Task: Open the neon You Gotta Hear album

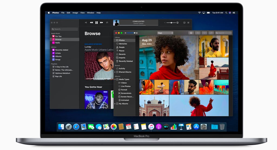Action: [x=97, y=100]
